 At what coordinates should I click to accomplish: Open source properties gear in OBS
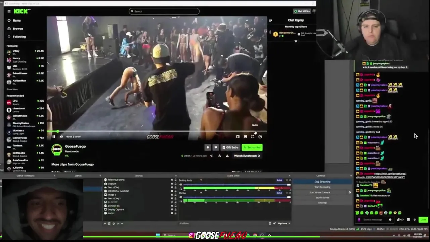(114, 224)
